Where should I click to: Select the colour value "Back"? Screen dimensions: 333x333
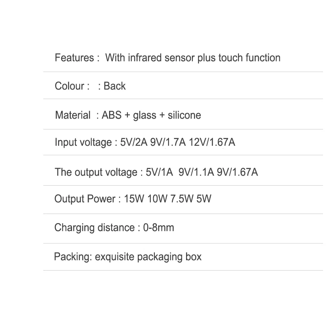(114, 86)
